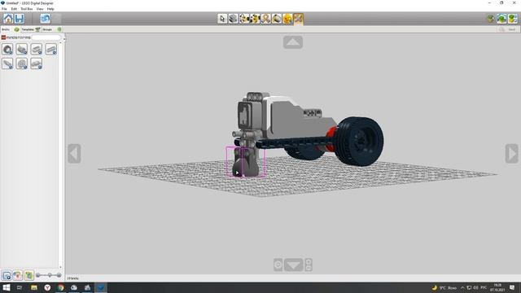The width and height of the screenshot is (521, 293).
Task: Click the Home icon in the toolbar
Action: pyautogui.click(x=8, y=19)
